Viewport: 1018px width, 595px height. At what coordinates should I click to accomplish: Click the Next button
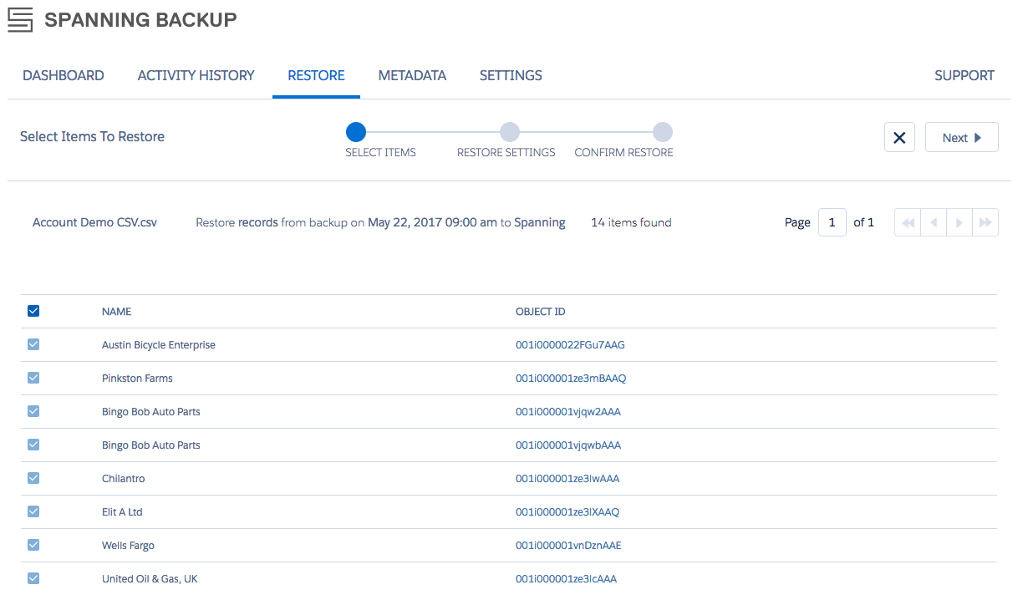point(962,138)
